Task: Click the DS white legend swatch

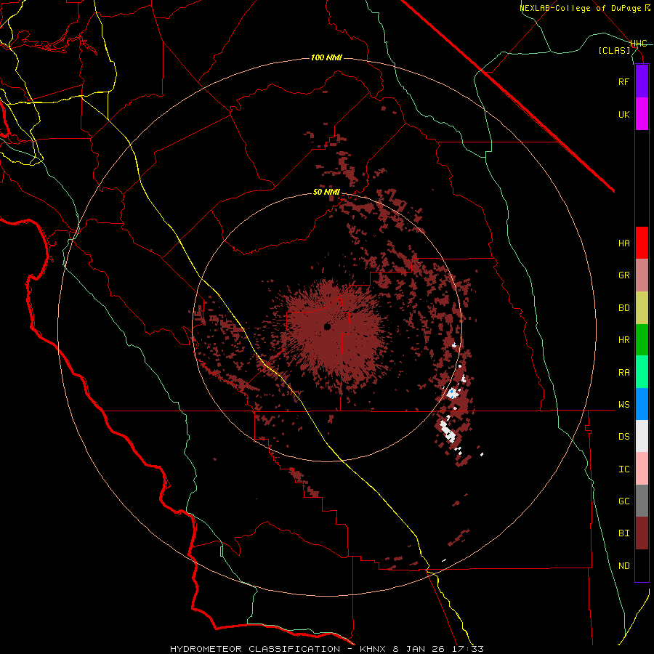Action: [642, 436]
